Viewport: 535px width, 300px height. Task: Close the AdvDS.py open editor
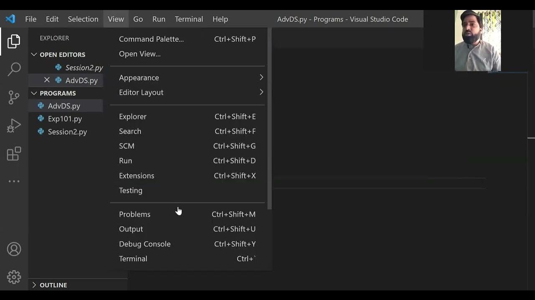tap(47, 80)
